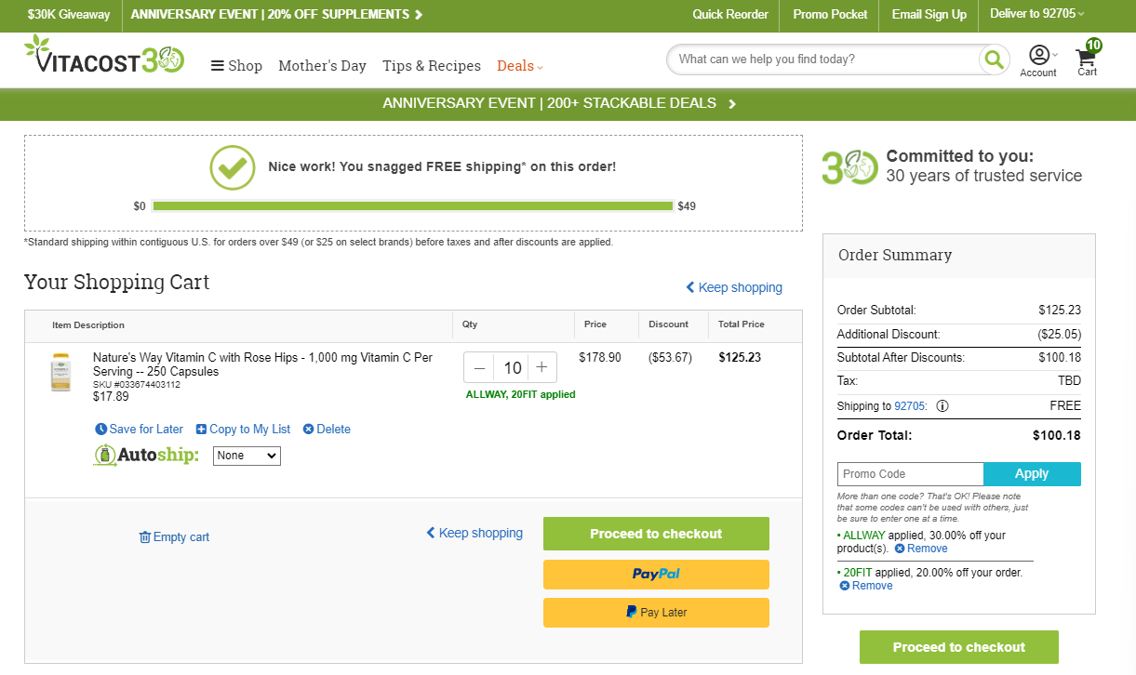Choose the PayPal Pay Later button
The image size is (1136, 675).
pos(656,613)
